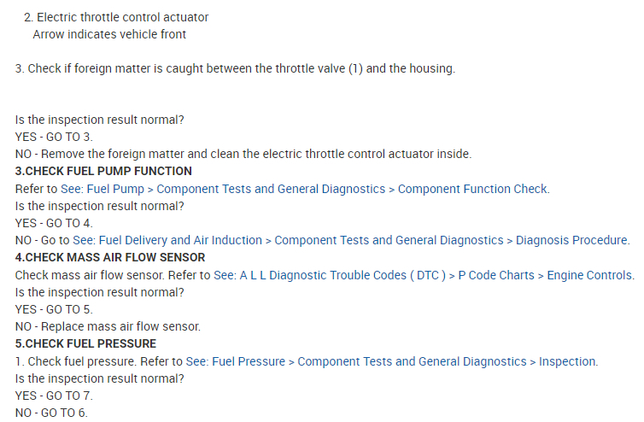Click the "NO - Replace mass air flow sensor" line

(108, 326)
